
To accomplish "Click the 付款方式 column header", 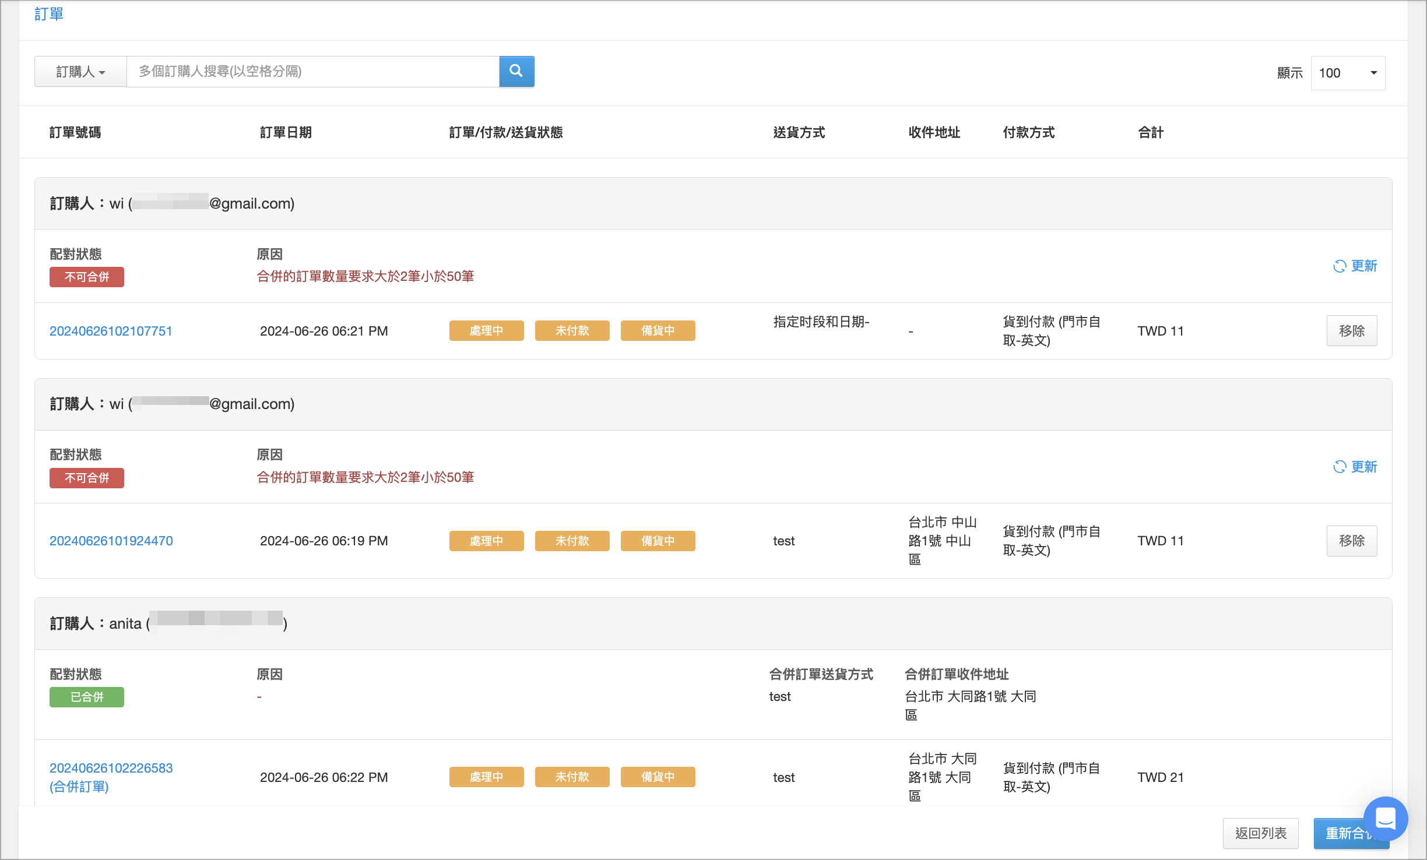I will (1029, 133).
